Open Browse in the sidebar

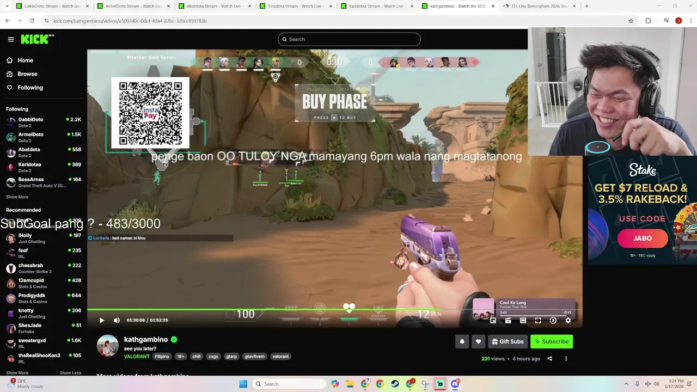[27, 74]
